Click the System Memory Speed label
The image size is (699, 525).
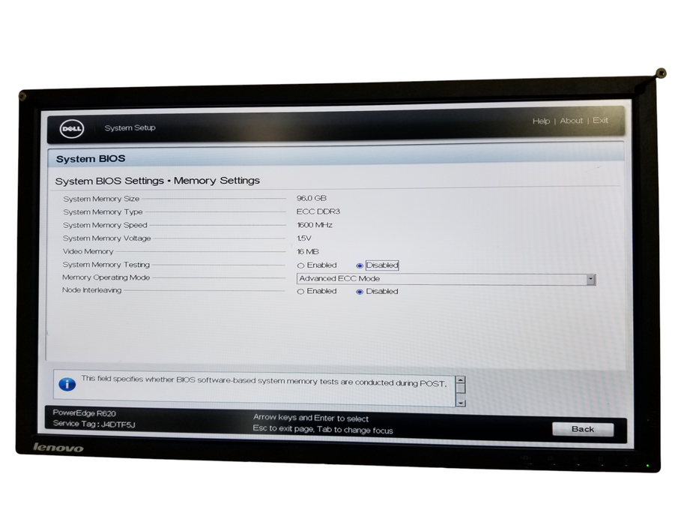point(105,225)
